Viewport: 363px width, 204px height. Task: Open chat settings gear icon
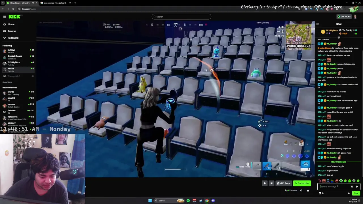pos(349,193)
